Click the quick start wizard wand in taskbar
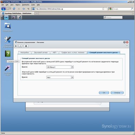 tap(14, 18)
